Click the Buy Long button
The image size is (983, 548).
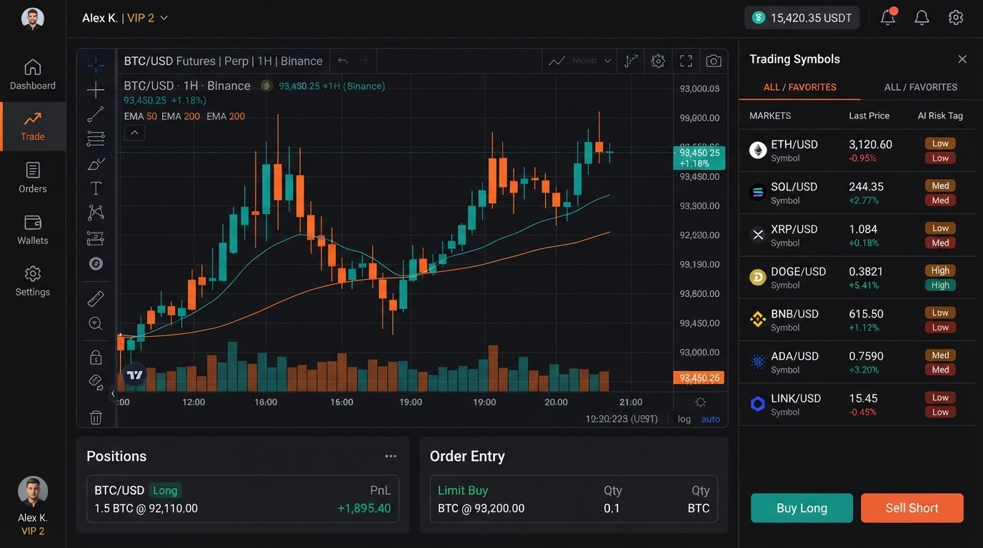[x=802, y=508]
